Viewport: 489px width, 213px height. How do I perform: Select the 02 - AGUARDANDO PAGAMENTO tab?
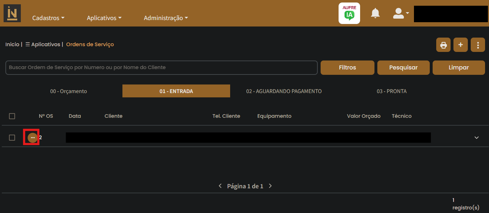coord(284,91)
